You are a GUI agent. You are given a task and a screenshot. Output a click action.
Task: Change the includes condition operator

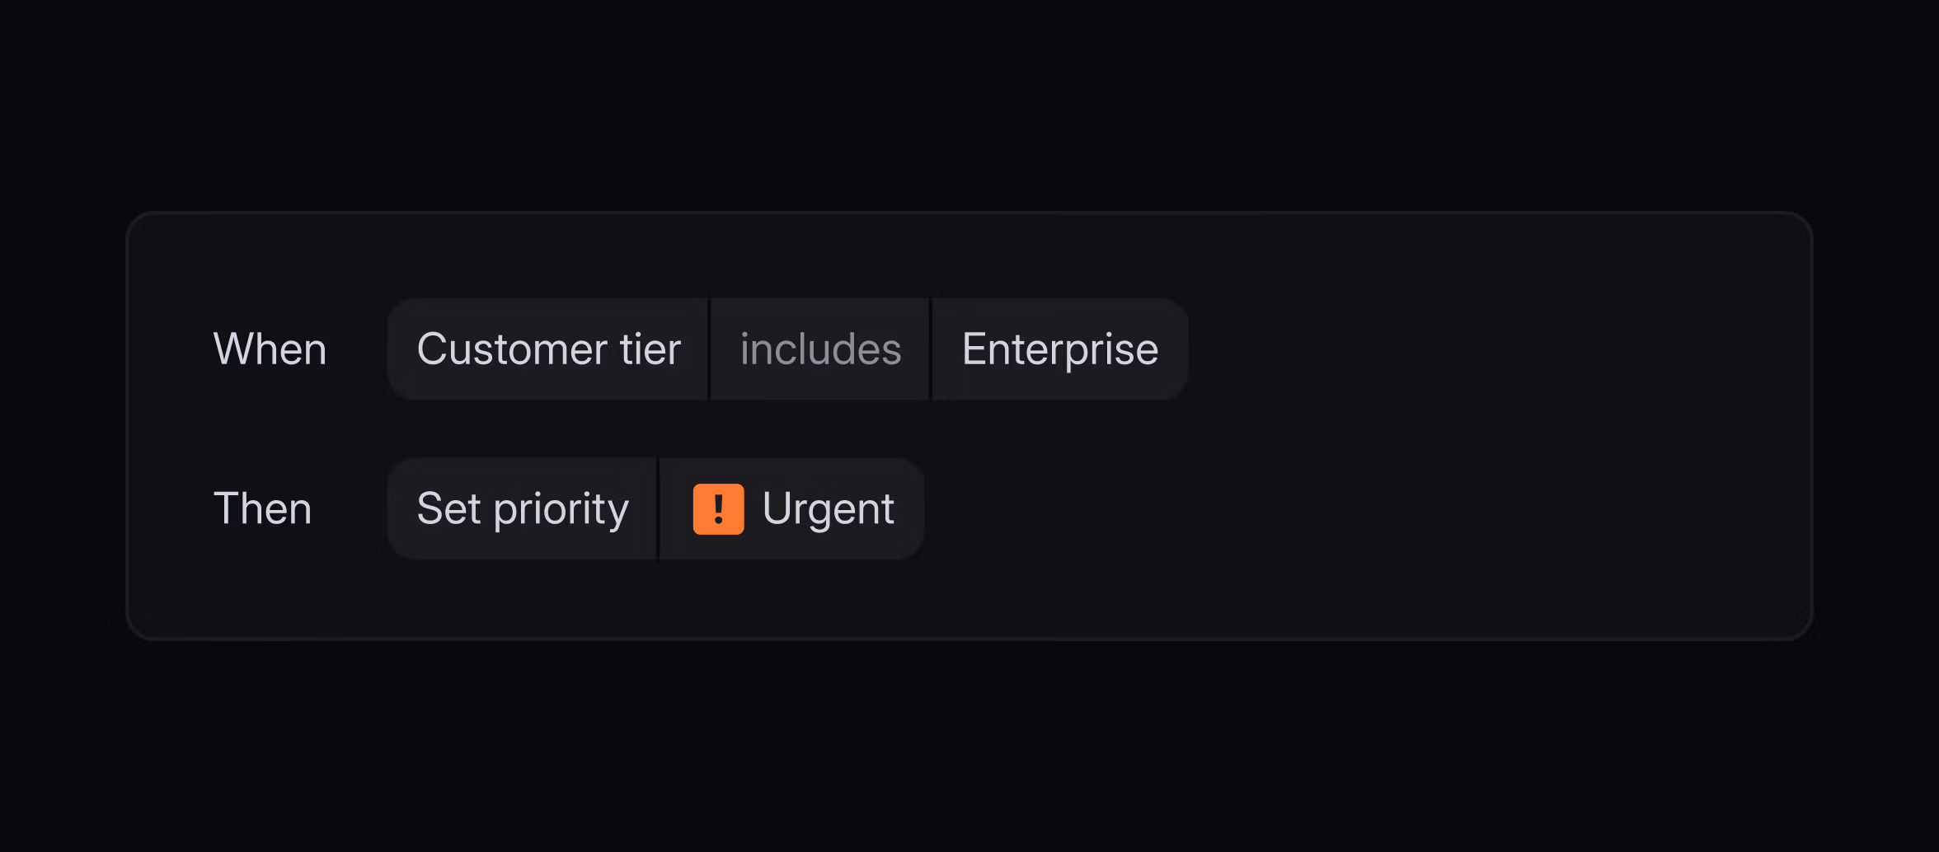[819, 349]
